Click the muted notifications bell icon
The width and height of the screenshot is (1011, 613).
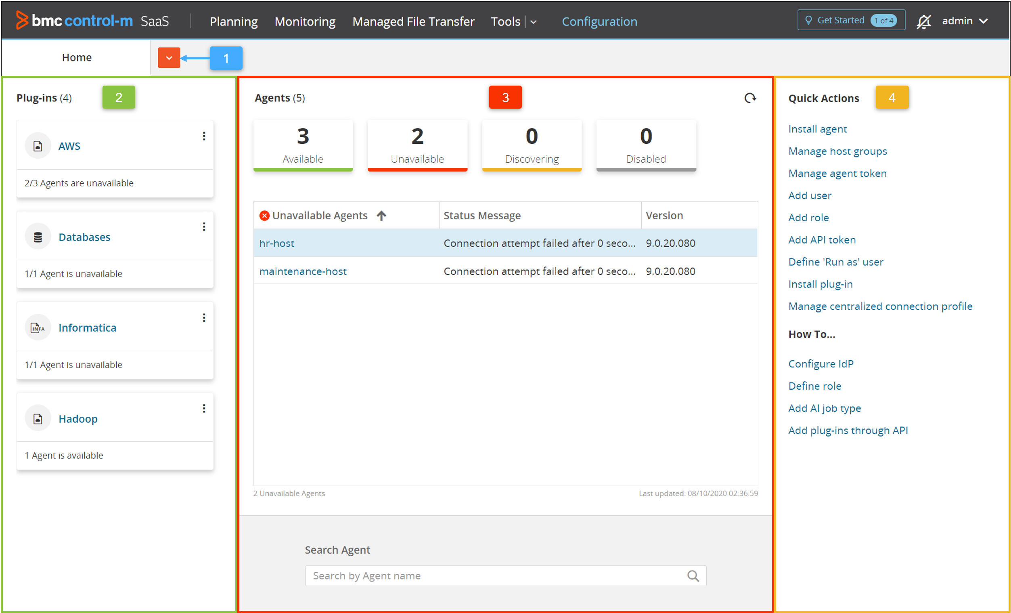coord(923,21)
